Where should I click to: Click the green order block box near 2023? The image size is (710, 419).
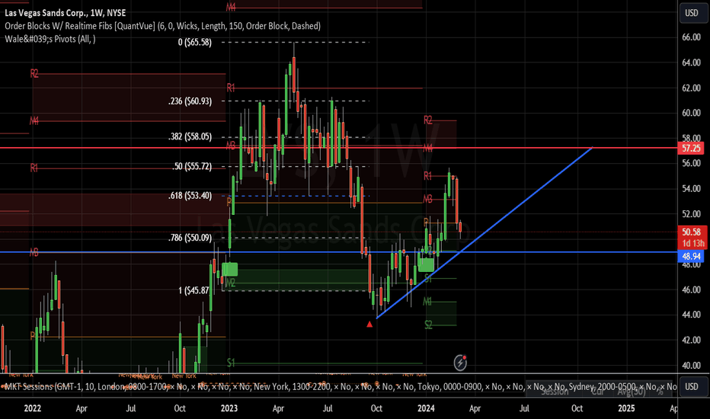(229, 269)
